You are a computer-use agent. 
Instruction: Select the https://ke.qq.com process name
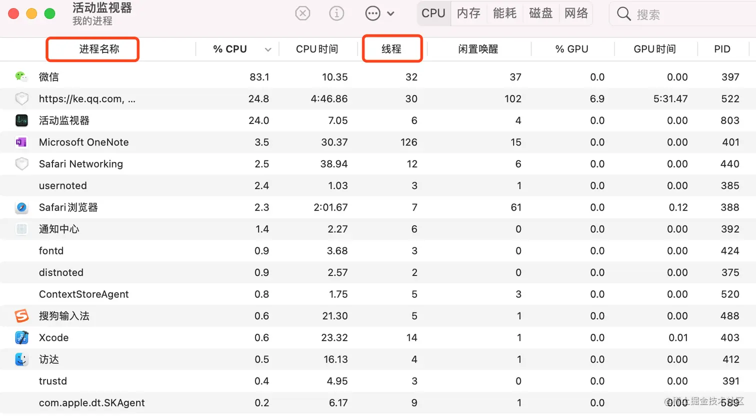(x=87, y=98)
